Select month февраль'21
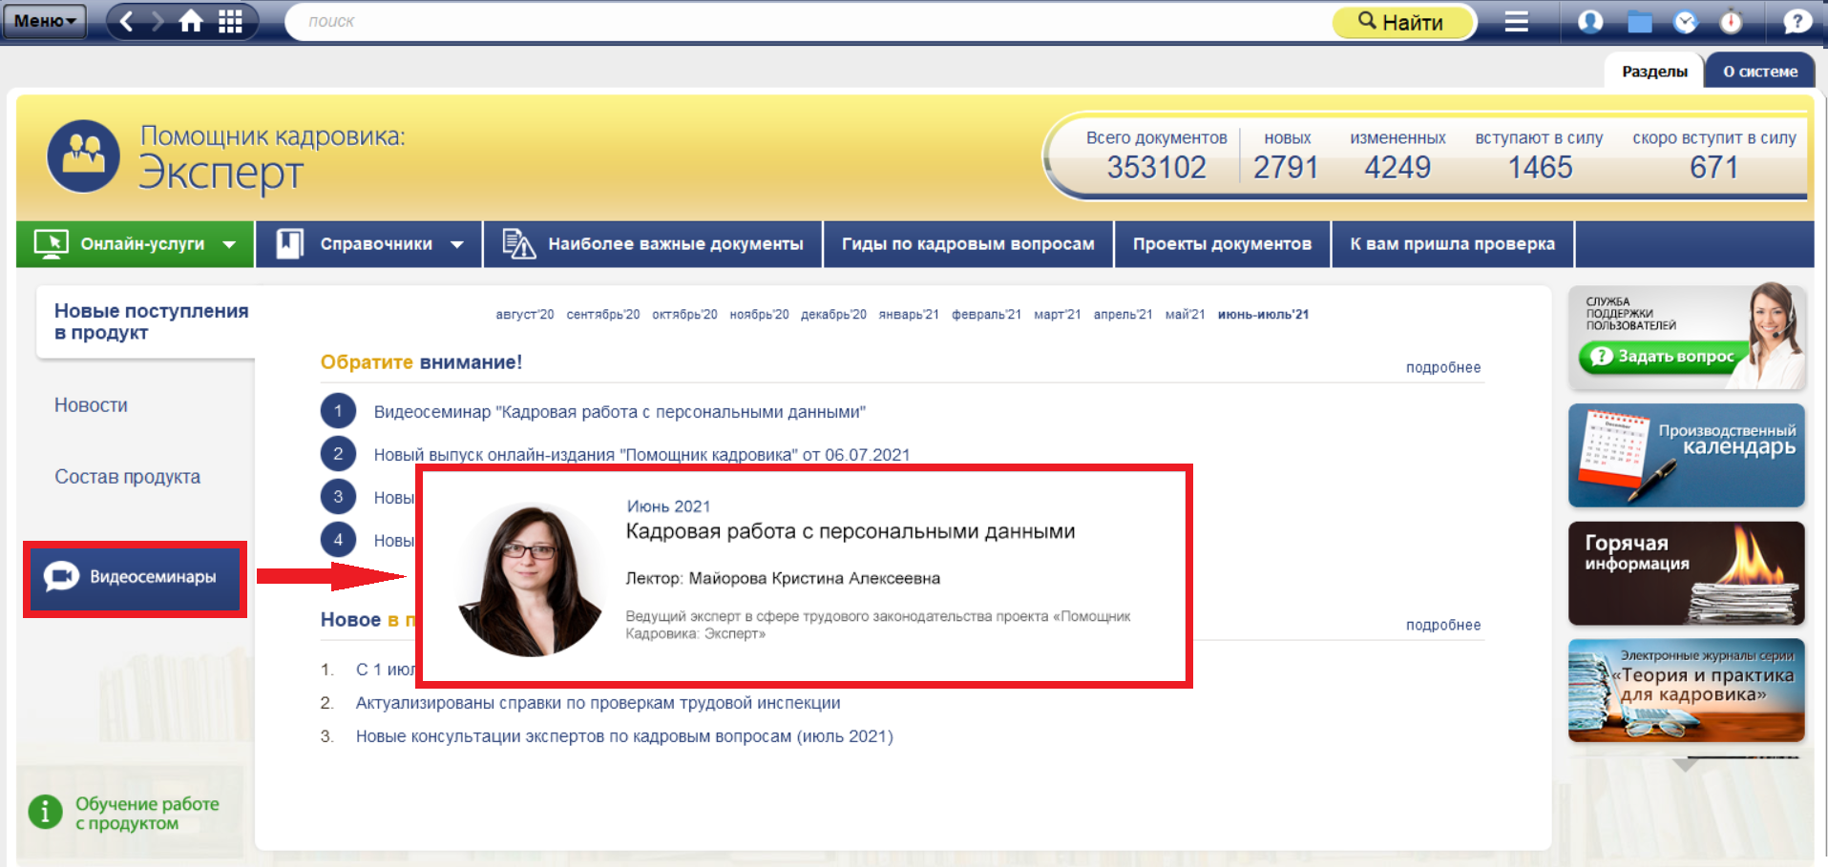The width and height of the screenshot is (1828, 867). [986, 315]
